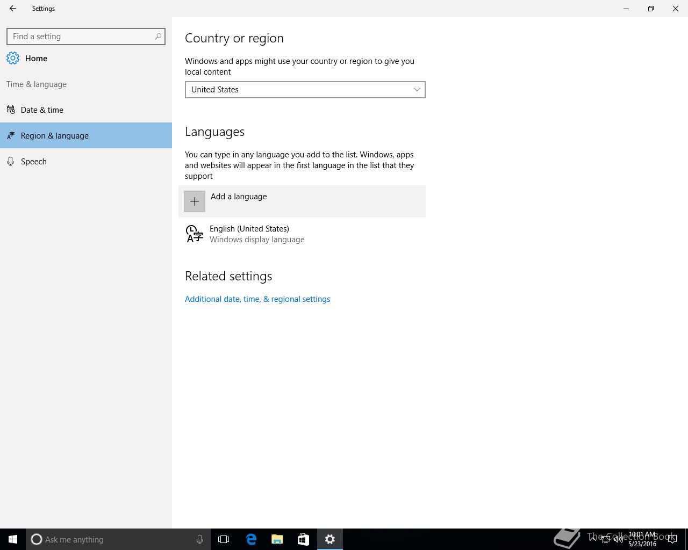Open the Action Center notifications icon

click(672, 539)
